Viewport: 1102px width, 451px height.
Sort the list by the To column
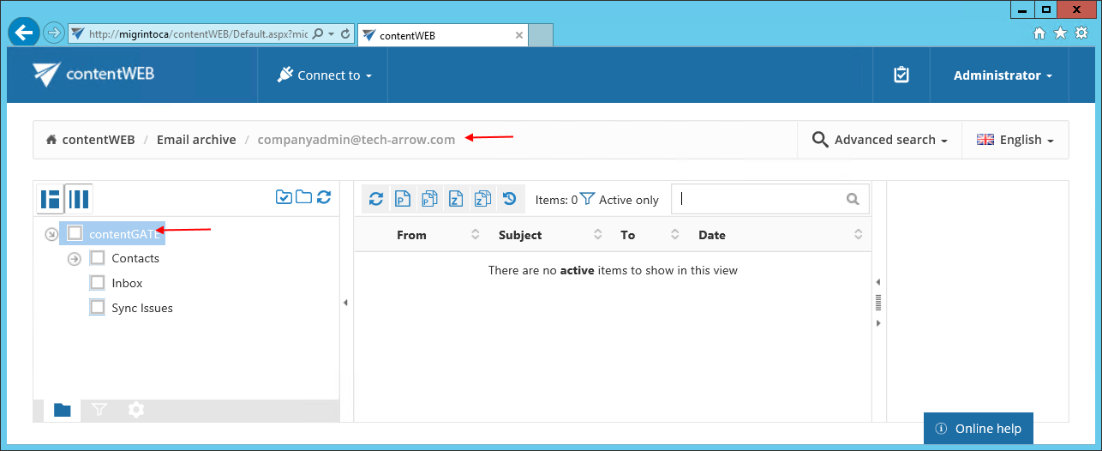(x=650, y=235)
